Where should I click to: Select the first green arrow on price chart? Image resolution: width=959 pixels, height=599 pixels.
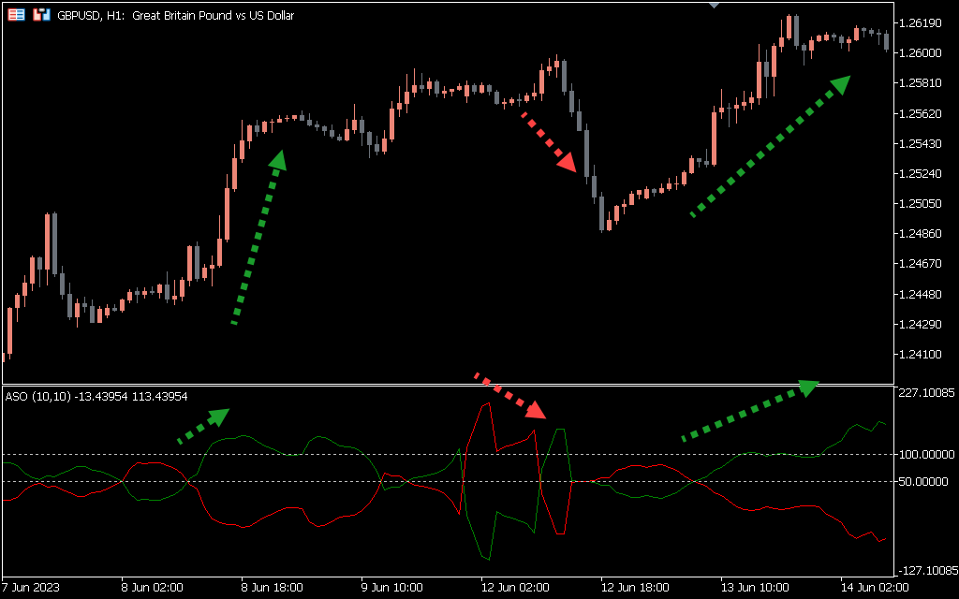(258, 238)
